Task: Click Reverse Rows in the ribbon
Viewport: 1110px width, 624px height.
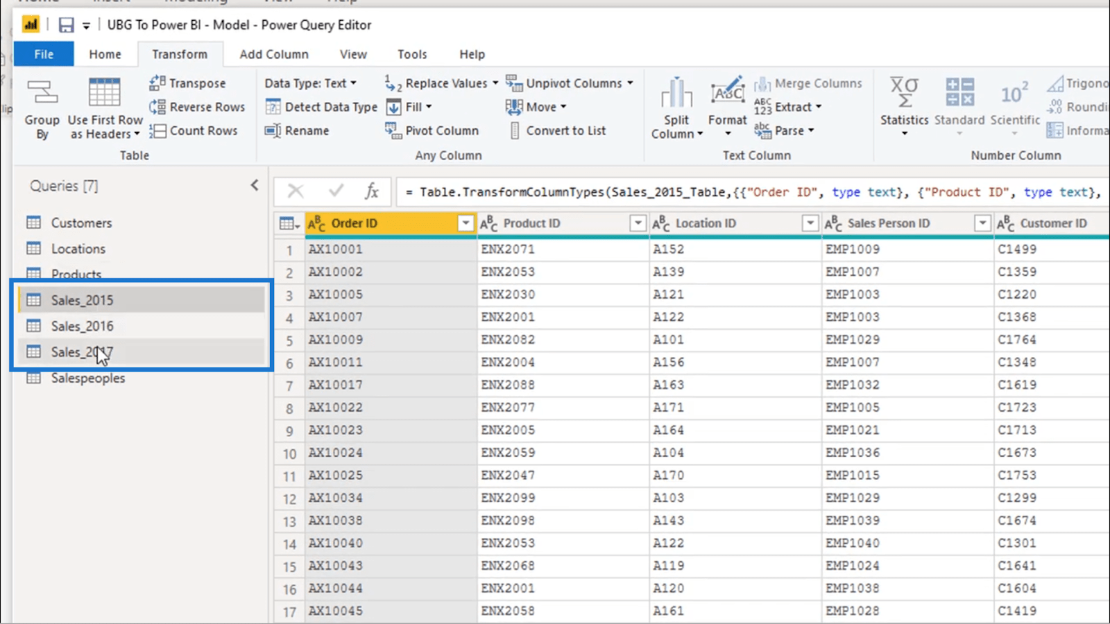Action: (x=197, y=107)
